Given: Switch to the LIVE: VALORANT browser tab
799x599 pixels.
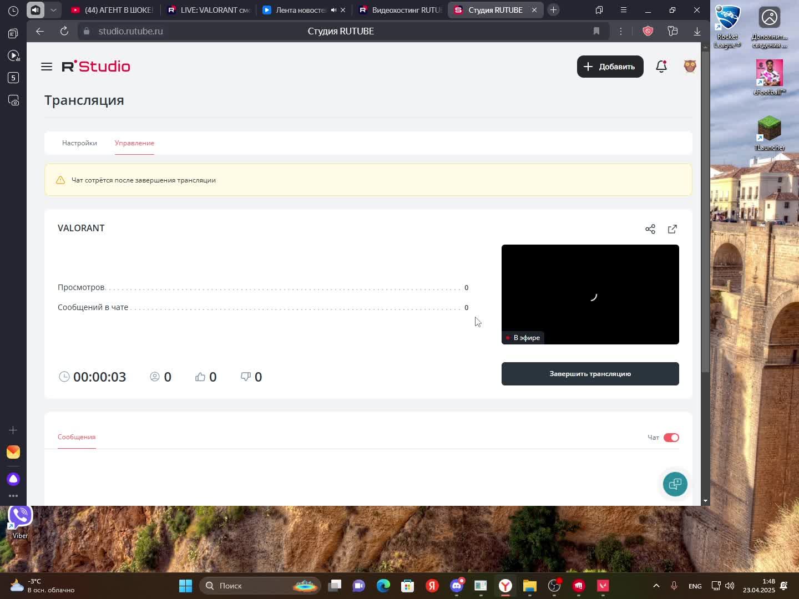Looking at the screenshot, I should [x=209, y=10].
